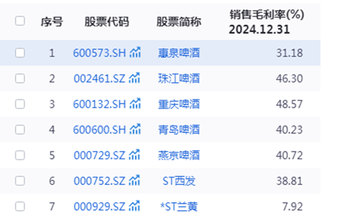Open the 珠江啤酒 stock name link
The image size is (354, 224).
pyautogui.click(x=179, y=79)
